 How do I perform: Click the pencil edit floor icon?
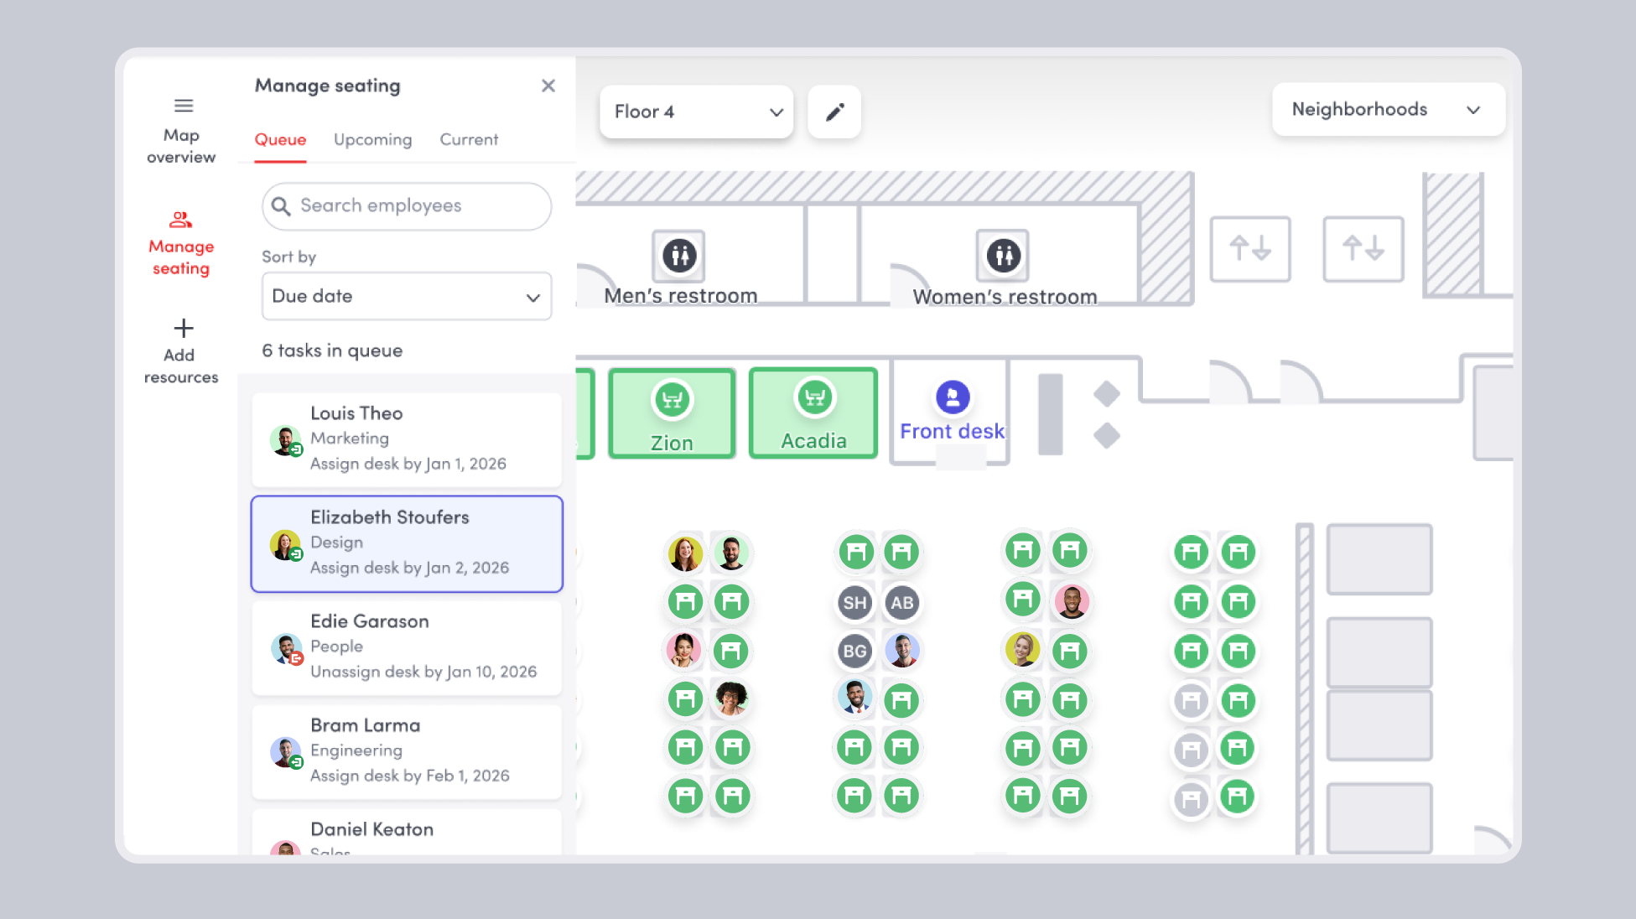[x=834, y=112]
